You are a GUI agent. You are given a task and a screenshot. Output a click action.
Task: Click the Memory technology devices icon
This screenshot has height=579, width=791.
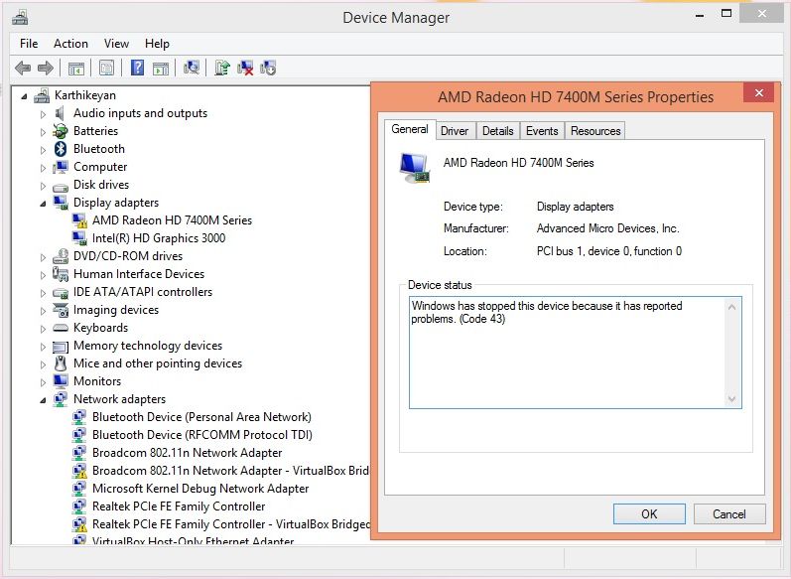point(61,347)
